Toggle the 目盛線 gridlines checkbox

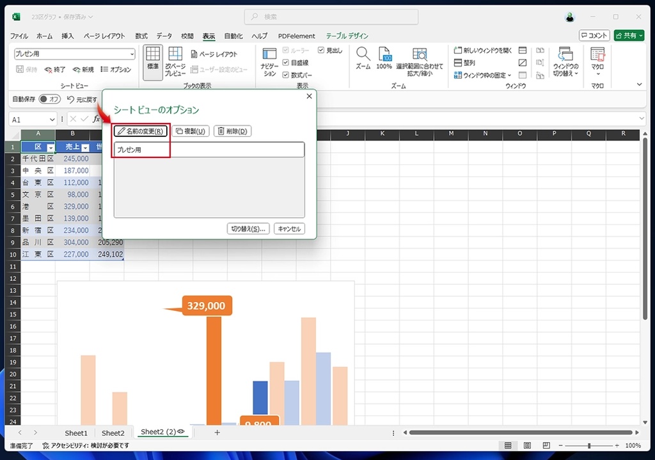(286, 63)
